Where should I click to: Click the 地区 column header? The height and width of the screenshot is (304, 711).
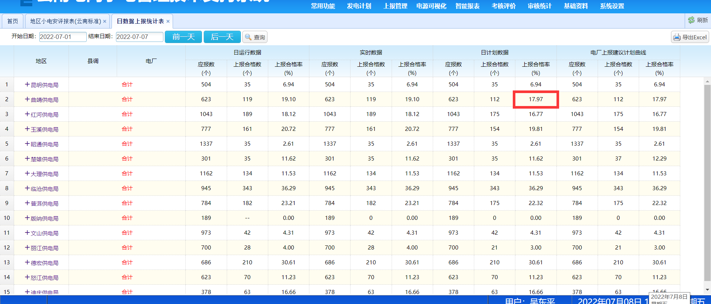tap(41, 61)
